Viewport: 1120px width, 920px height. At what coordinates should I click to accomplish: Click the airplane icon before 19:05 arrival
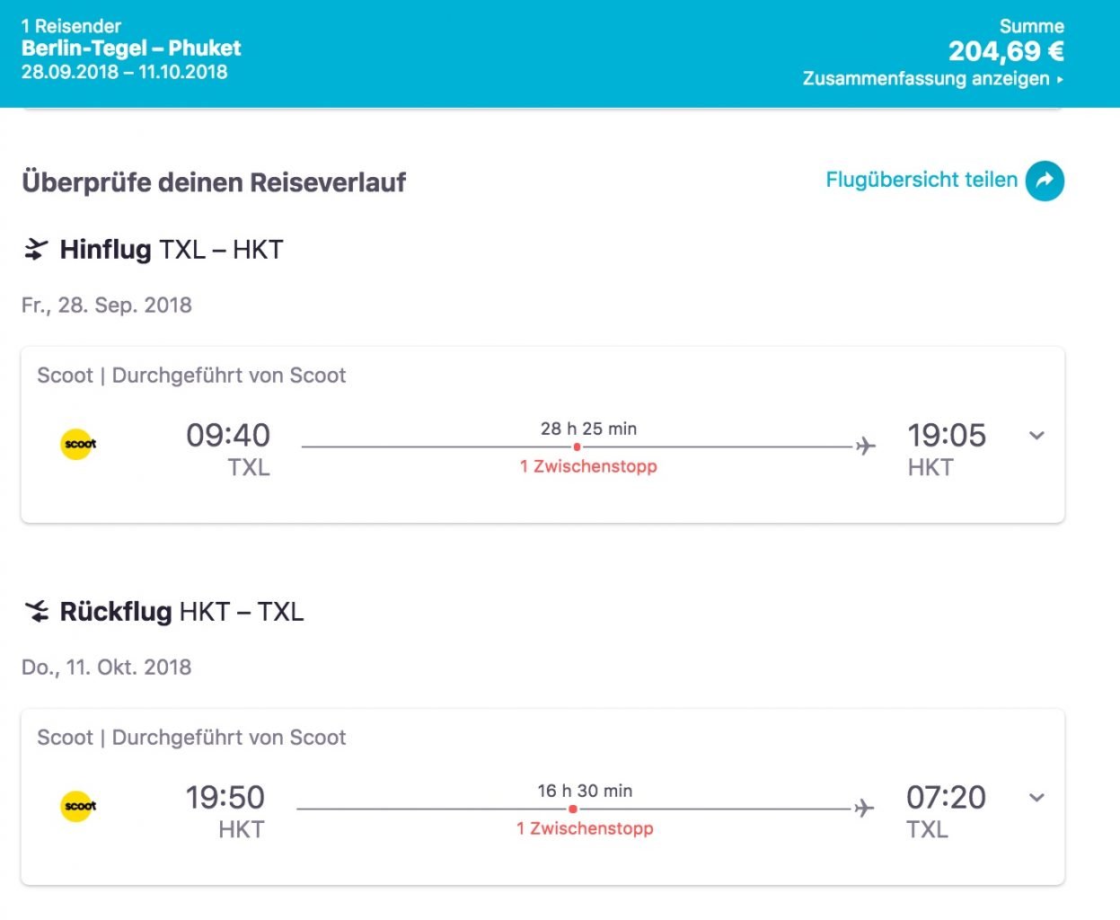(x=865, y=446)
